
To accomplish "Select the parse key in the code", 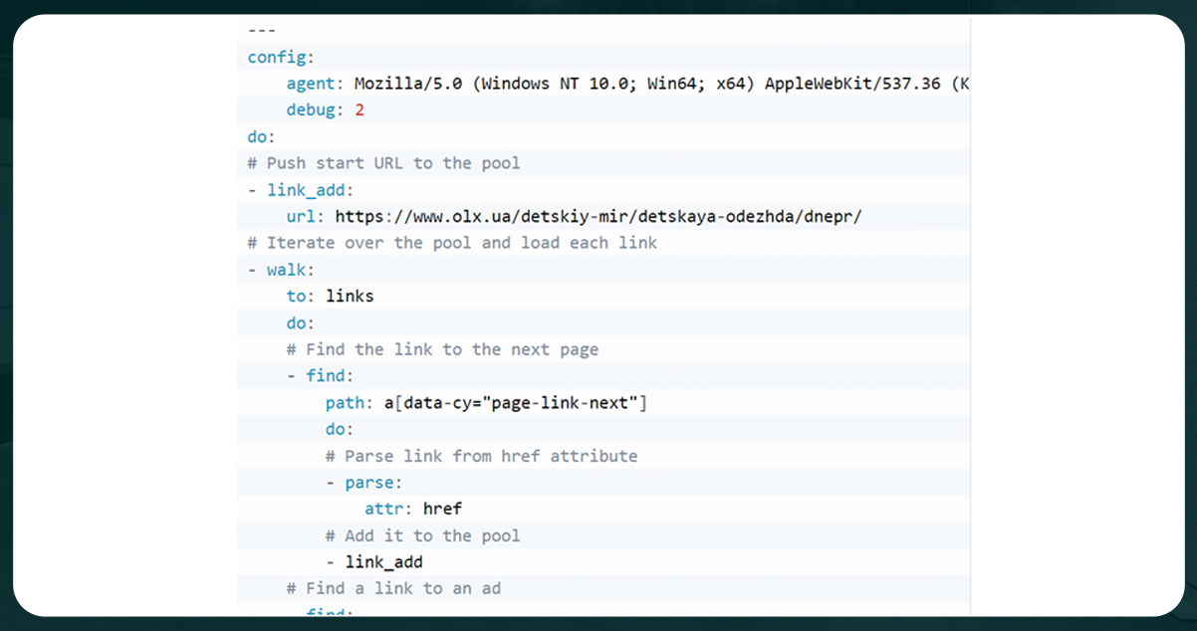I will click(370, 482).
